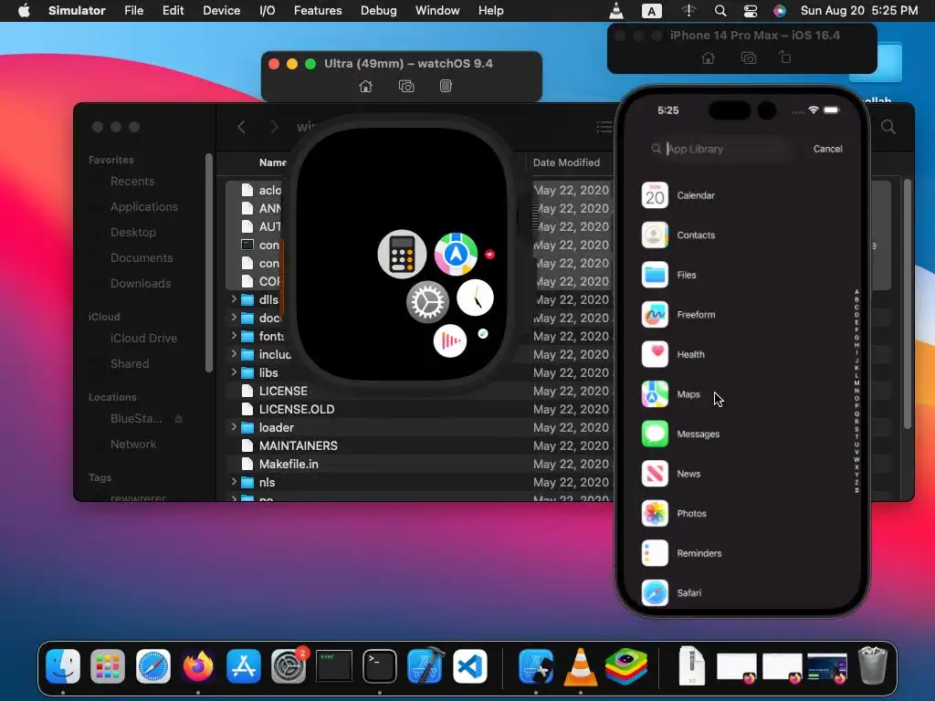Viewport: 935px width, 701px height.
Task: Expand the fonts folder in Finder
Action: tap(234, 336)
